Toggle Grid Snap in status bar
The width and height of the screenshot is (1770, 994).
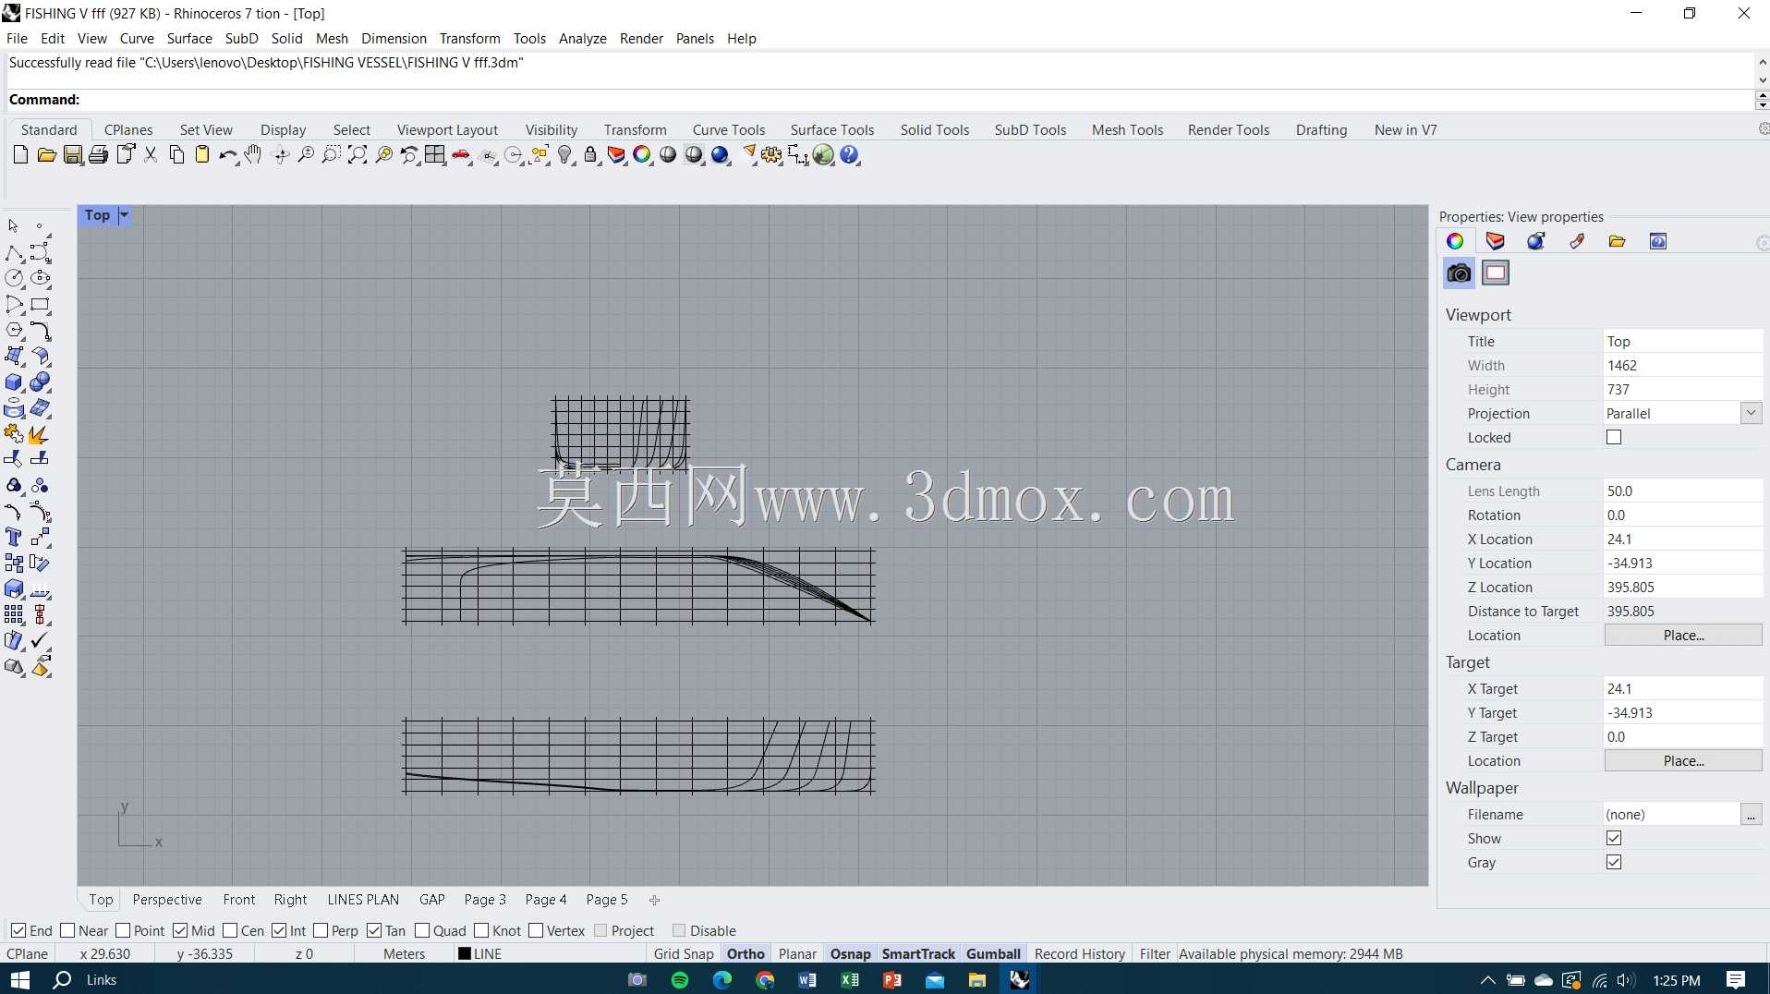(x=684, y=954)
